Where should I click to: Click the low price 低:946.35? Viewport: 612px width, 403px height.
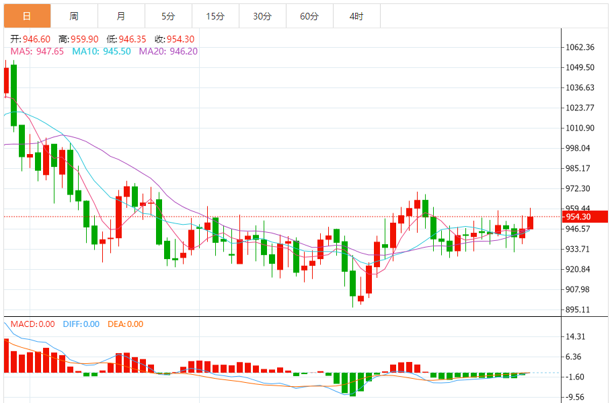point(126,39)
